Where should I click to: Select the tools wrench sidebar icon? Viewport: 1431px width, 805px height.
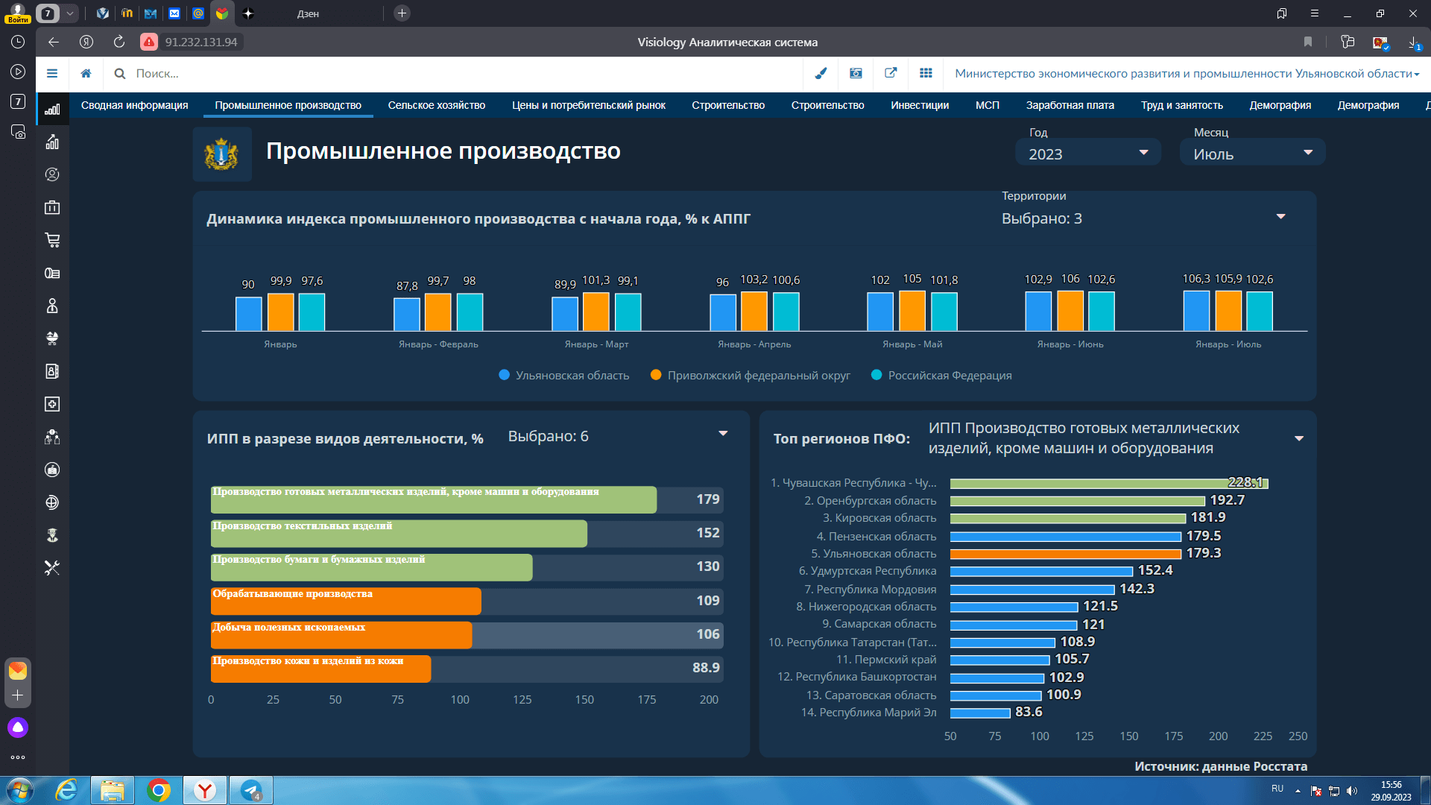click(x=52, y=568)
